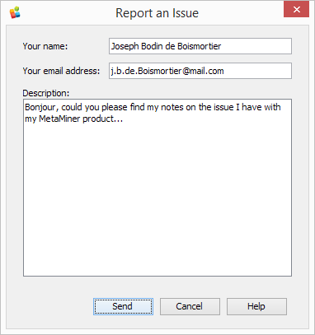Click the MetaMiner app icon in title bar

(15, 12)
